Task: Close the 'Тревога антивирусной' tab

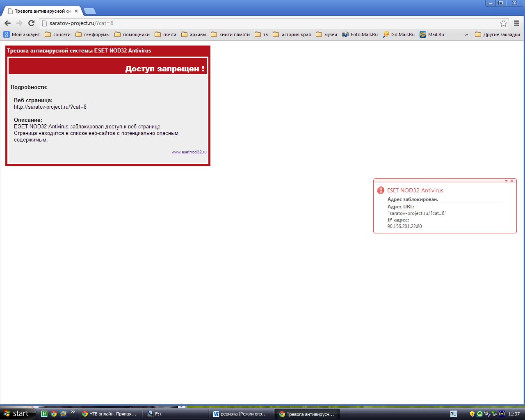Action: 76,11
